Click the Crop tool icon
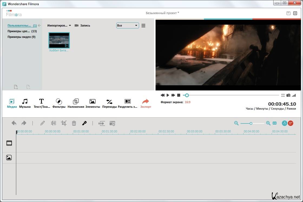The image size is (303, 202). tap(64, 123)
